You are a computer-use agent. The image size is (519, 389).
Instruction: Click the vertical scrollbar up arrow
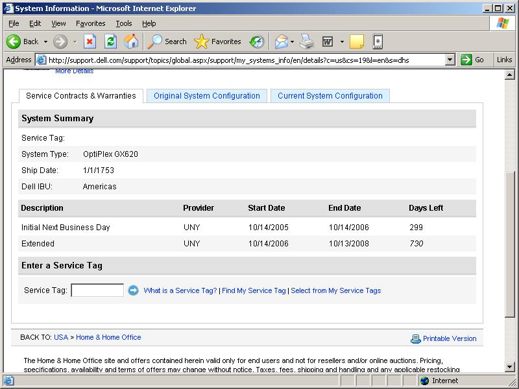tap(510, 75)
